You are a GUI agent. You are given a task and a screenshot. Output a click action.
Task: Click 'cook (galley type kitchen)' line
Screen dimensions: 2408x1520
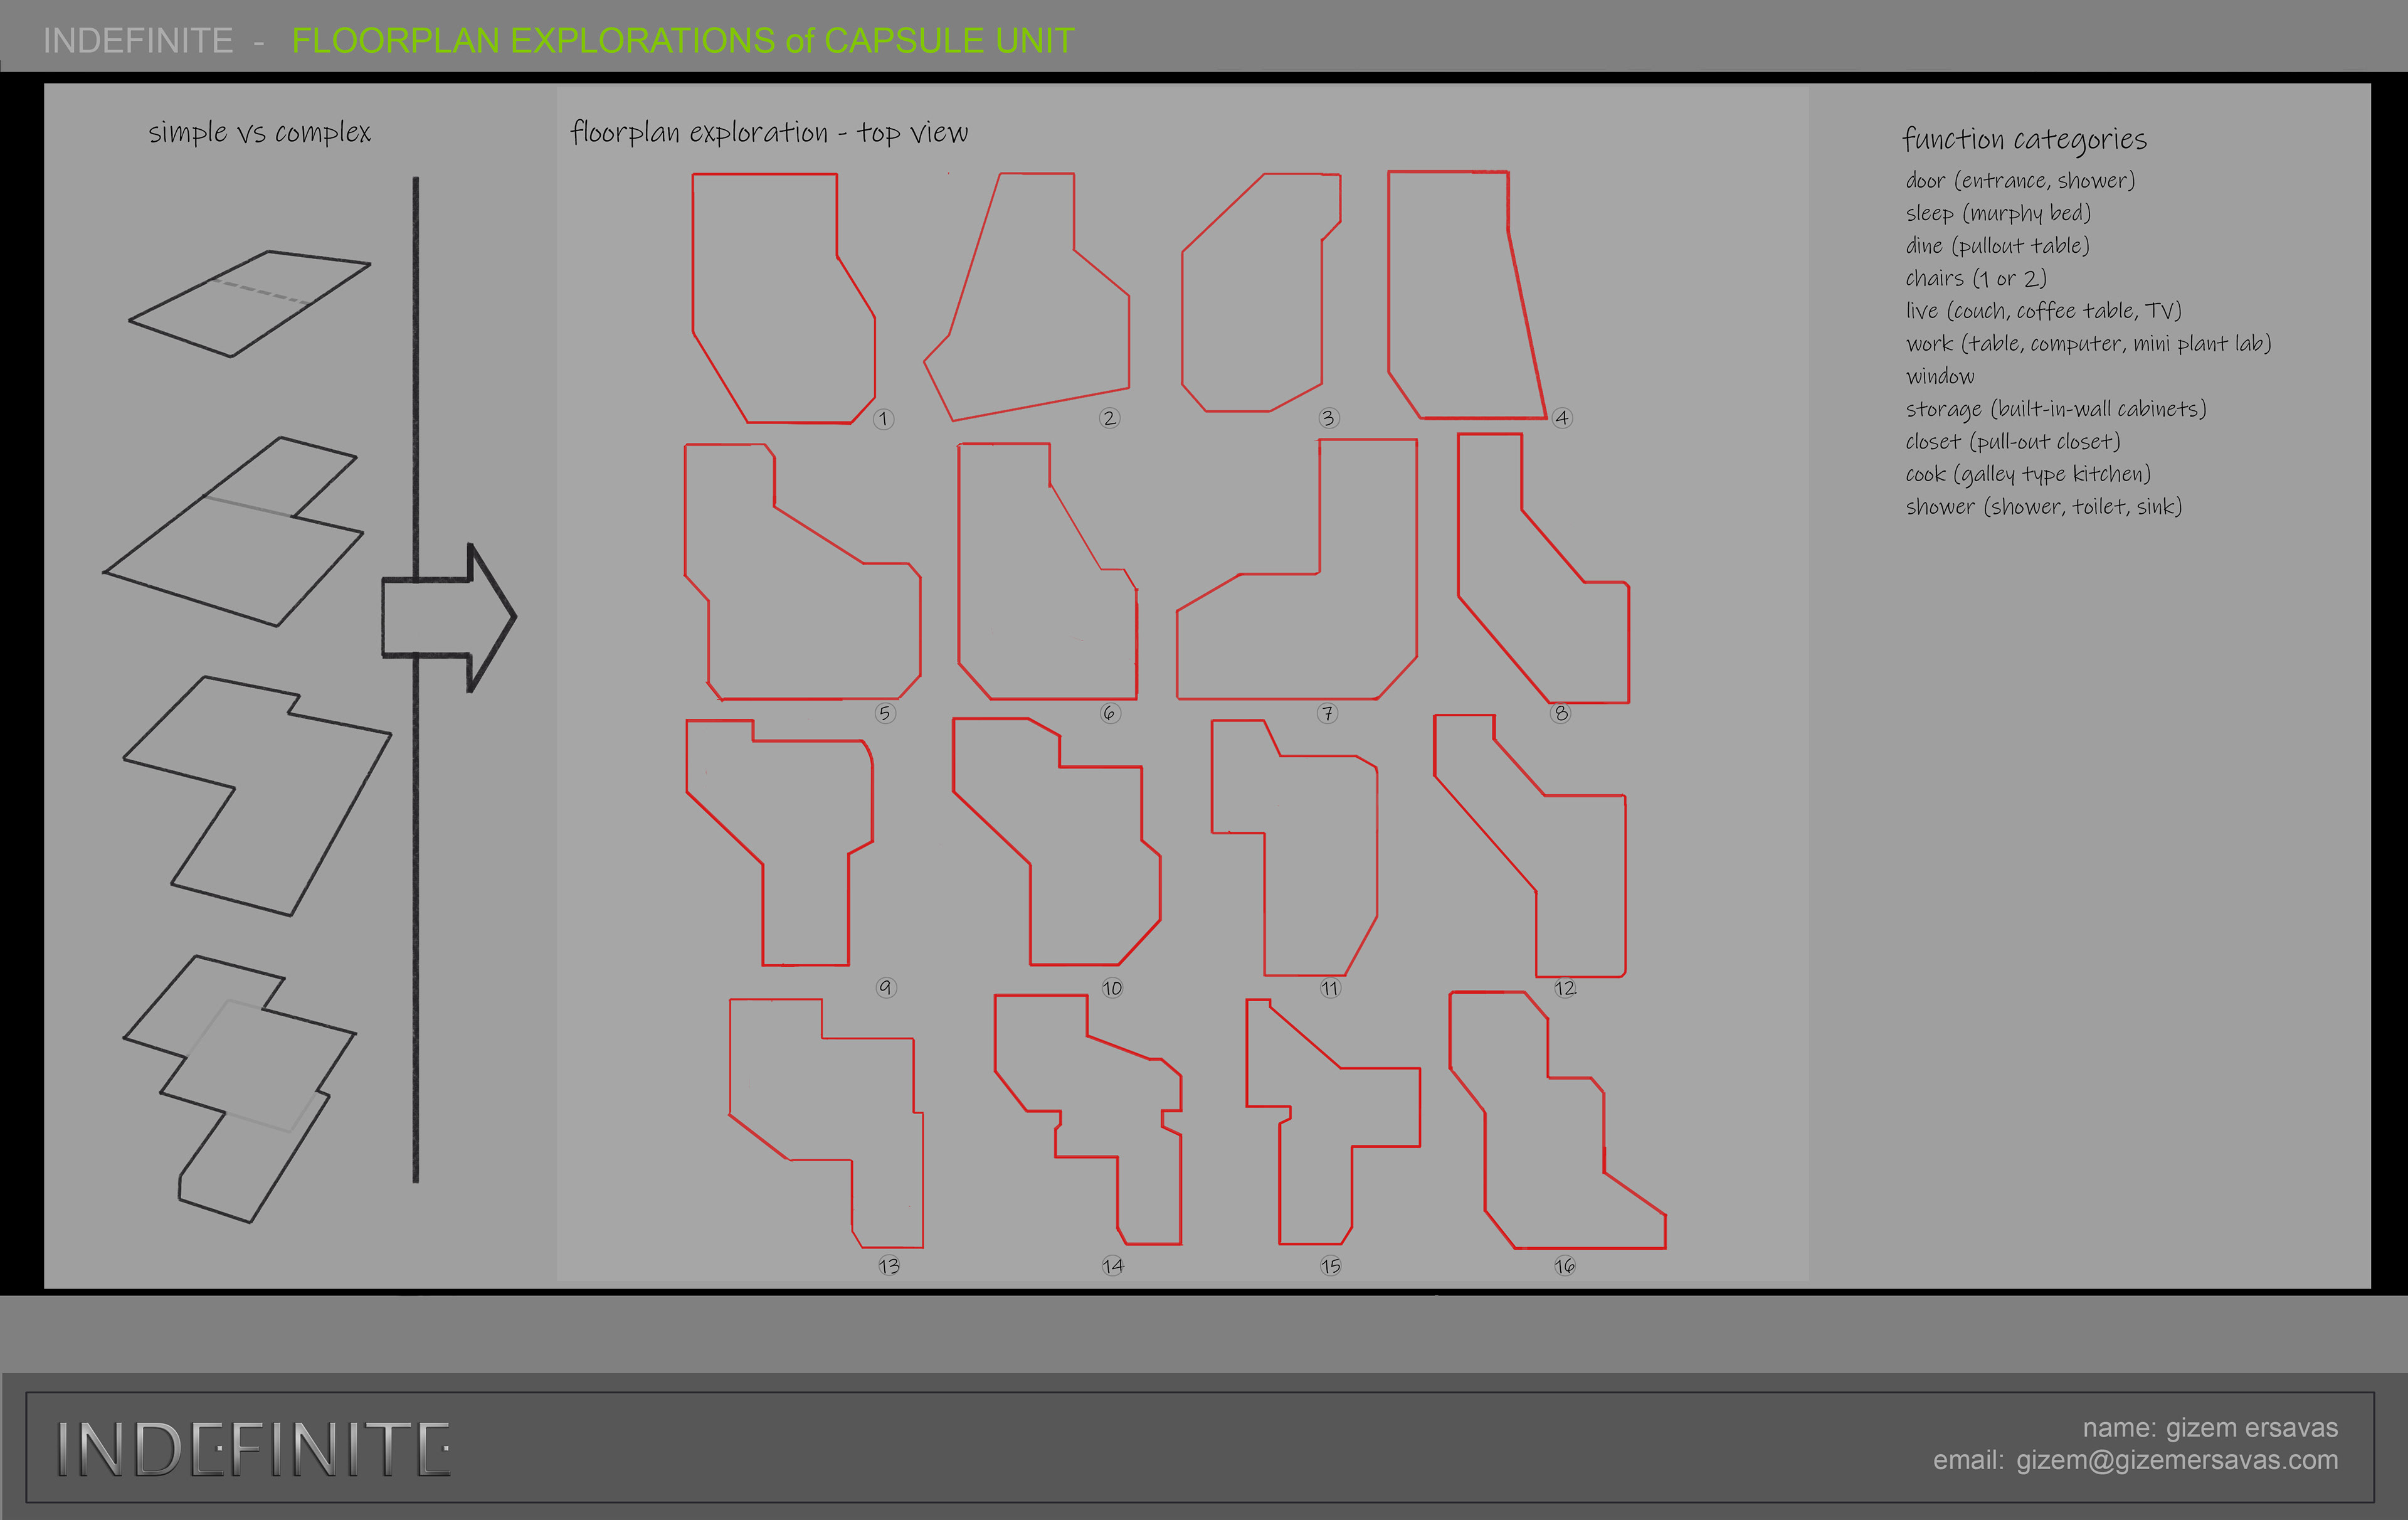pyautogui.click(x=2027, y=473)
